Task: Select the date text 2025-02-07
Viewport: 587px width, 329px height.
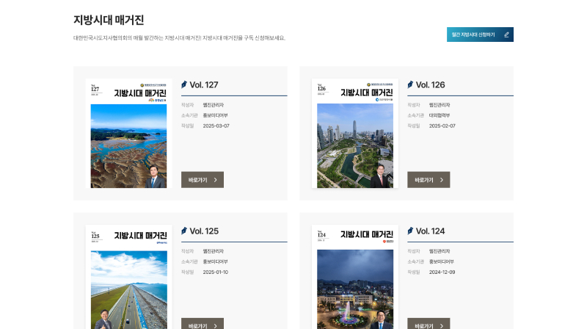Action: click(x=442, y=126)
